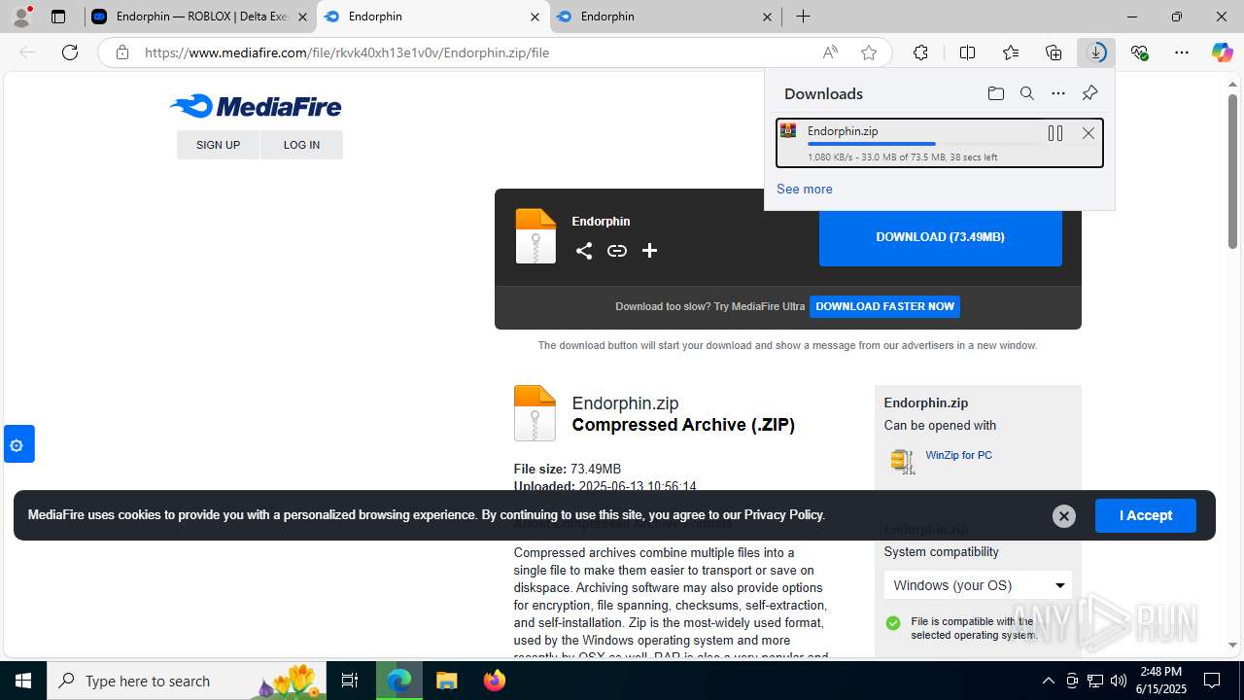Open a new browser tab
Viewport: 1244px width, 700px height.
(803, 17)
